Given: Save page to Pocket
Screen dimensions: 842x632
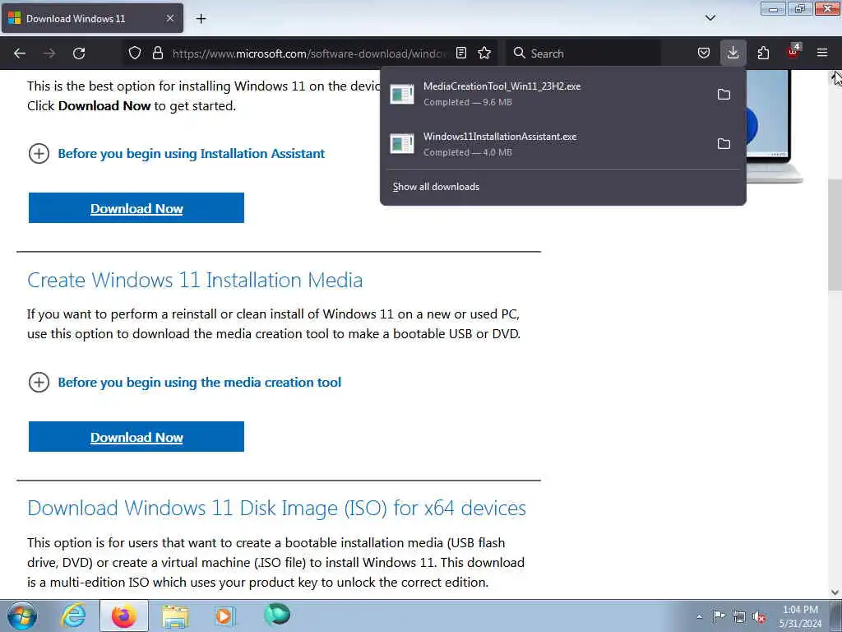Looking at the screenshot, I should pos(704,53).
